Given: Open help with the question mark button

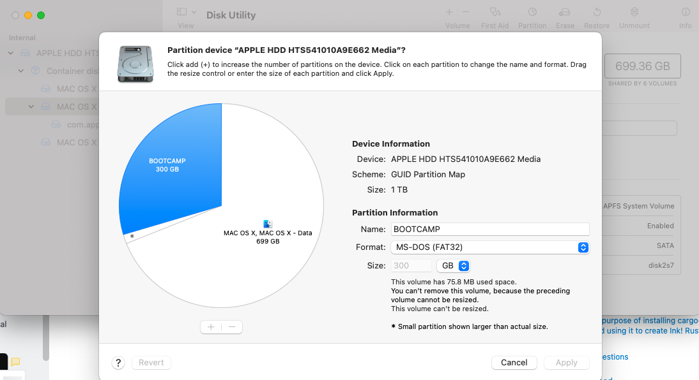Looking at the screenshot, I should (x=118, y=363).
